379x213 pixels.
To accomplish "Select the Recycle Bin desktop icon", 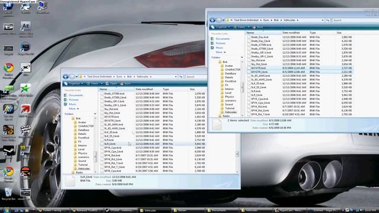I will pyautogui.click(x=8, y=194).
